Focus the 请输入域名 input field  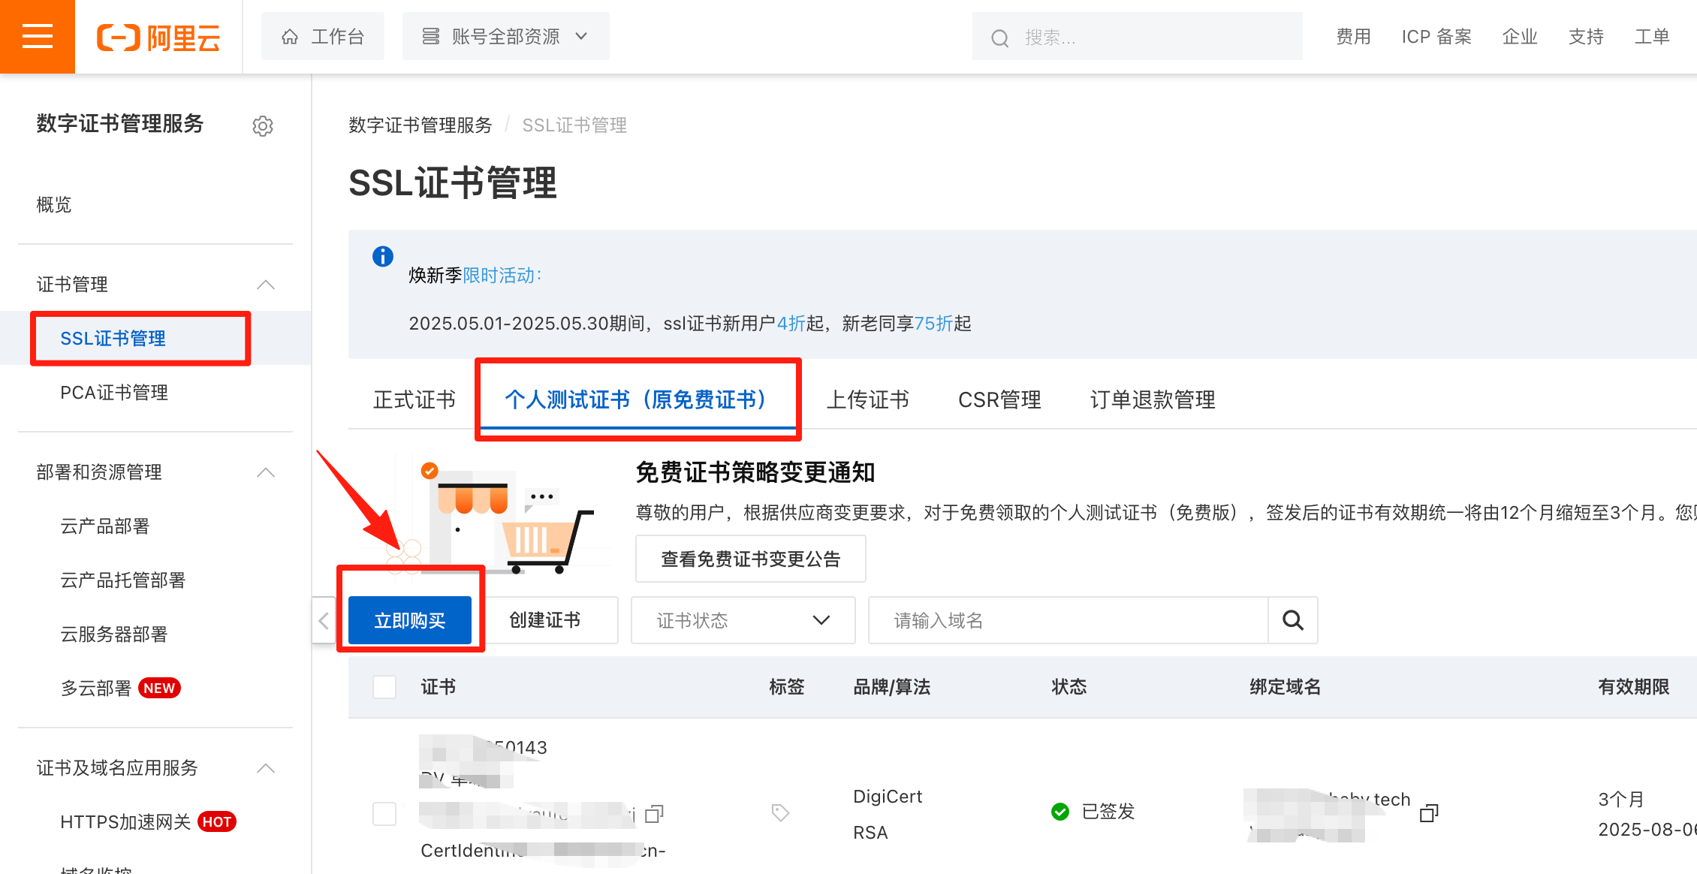(1067, 620)
